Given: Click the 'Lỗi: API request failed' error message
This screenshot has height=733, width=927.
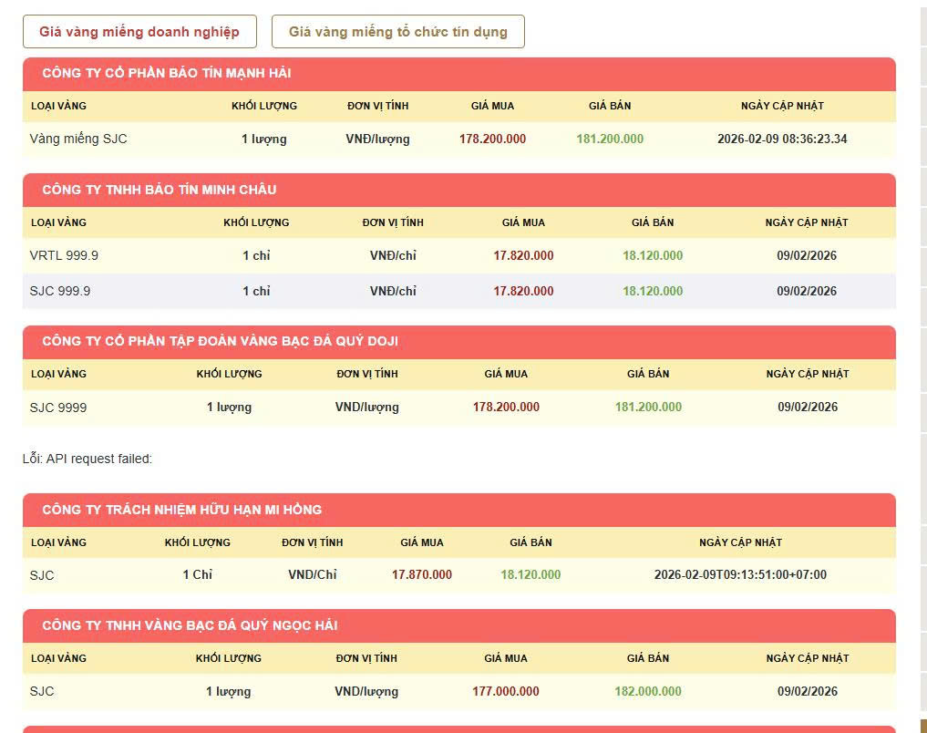Looking at the screenshot, I should click(x=88, y=459).
